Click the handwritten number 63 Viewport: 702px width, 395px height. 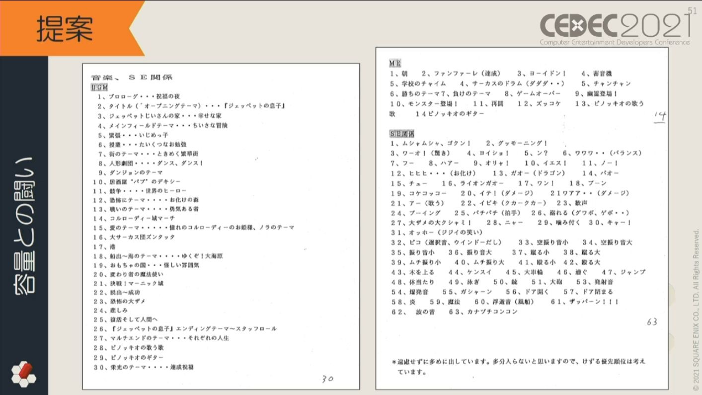pos(652,322)
